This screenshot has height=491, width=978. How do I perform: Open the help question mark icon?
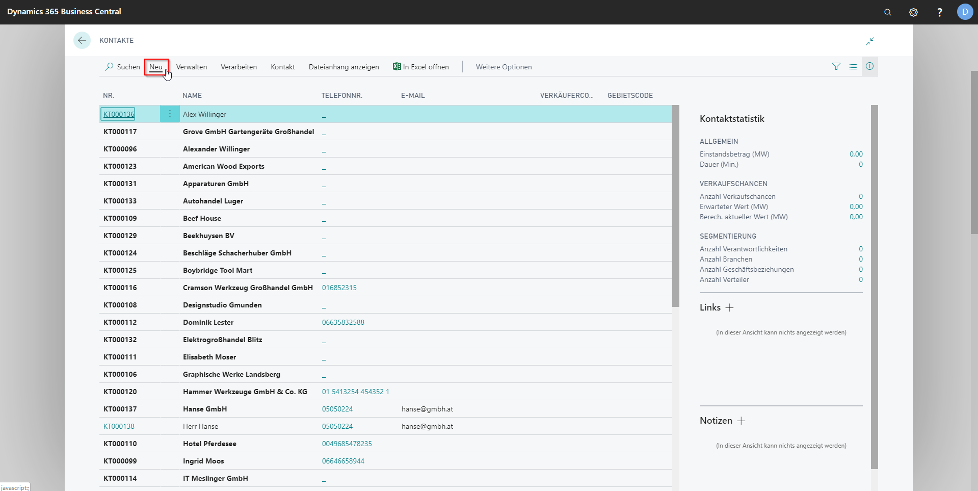[939, 12]
